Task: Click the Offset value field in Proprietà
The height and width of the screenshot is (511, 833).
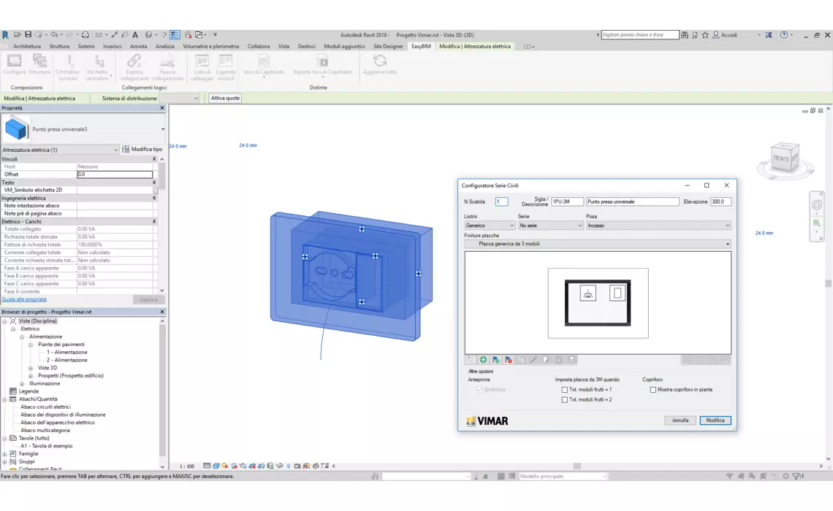Action: pos(115,174)
